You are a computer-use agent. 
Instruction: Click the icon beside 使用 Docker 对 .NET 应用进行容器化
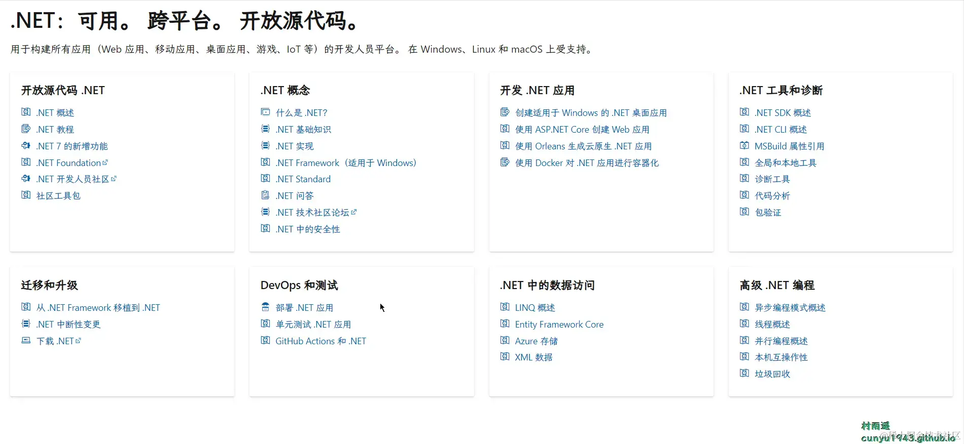[505, 162]
